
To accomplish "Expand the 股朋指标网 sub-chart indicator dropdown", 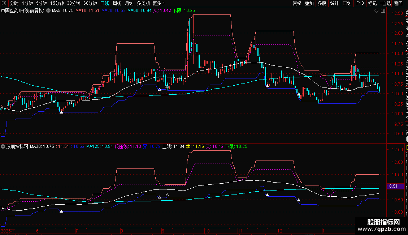I will pos(3,146).
